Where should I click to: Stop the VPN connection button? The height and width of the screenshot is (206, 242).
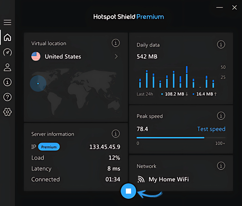click(x=128, y=191)
